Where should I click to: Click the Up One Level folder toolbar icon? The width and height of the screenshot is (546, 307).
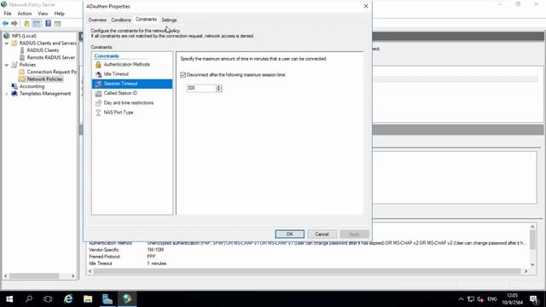coord(26,23)
